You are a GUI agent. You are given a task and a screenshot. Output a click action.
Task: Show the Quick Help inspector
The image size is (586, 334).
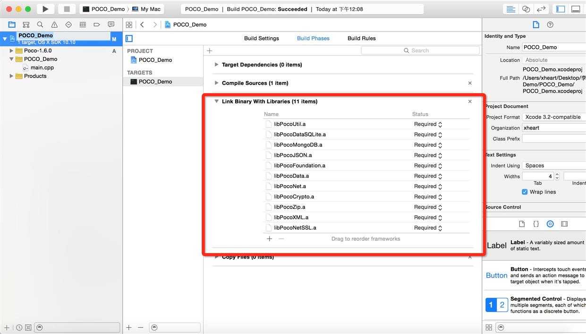(550, 24)
